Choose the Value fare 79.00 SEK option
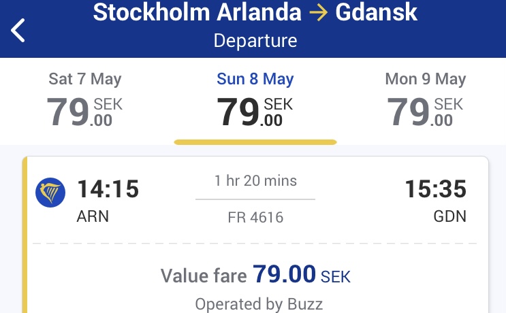 255,275
